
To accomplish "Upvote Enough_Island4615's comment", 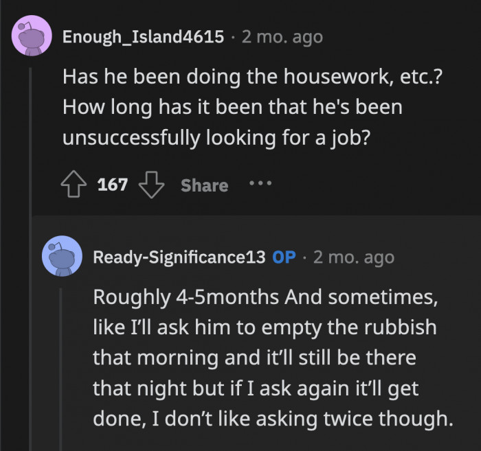I will coord(75,185).
